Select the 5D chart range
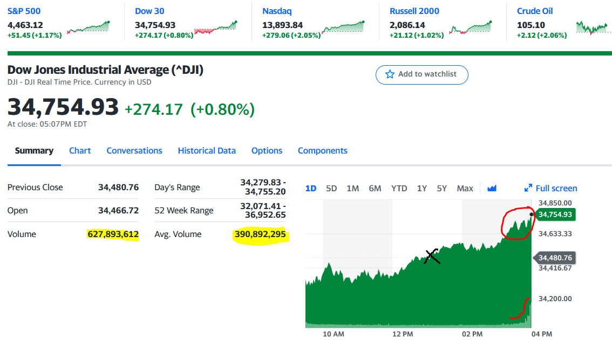 [331, 189]
